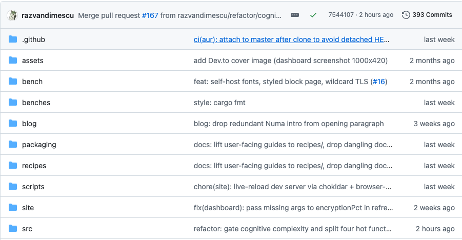Click folder icon beside bench
This screenshot has width=462, height=240.
[13, 81]
